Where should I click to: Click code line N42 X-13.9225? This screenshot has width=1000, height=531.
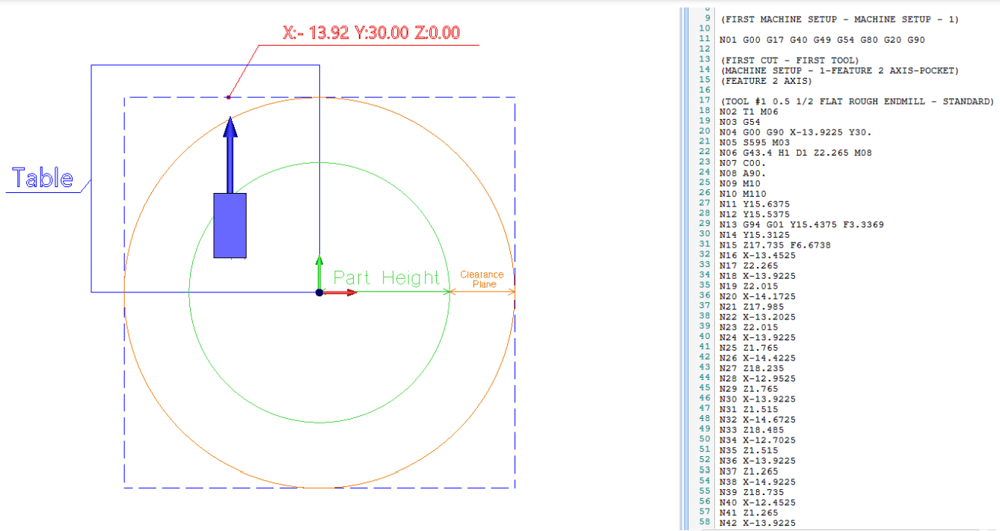[x=758, y=524]
